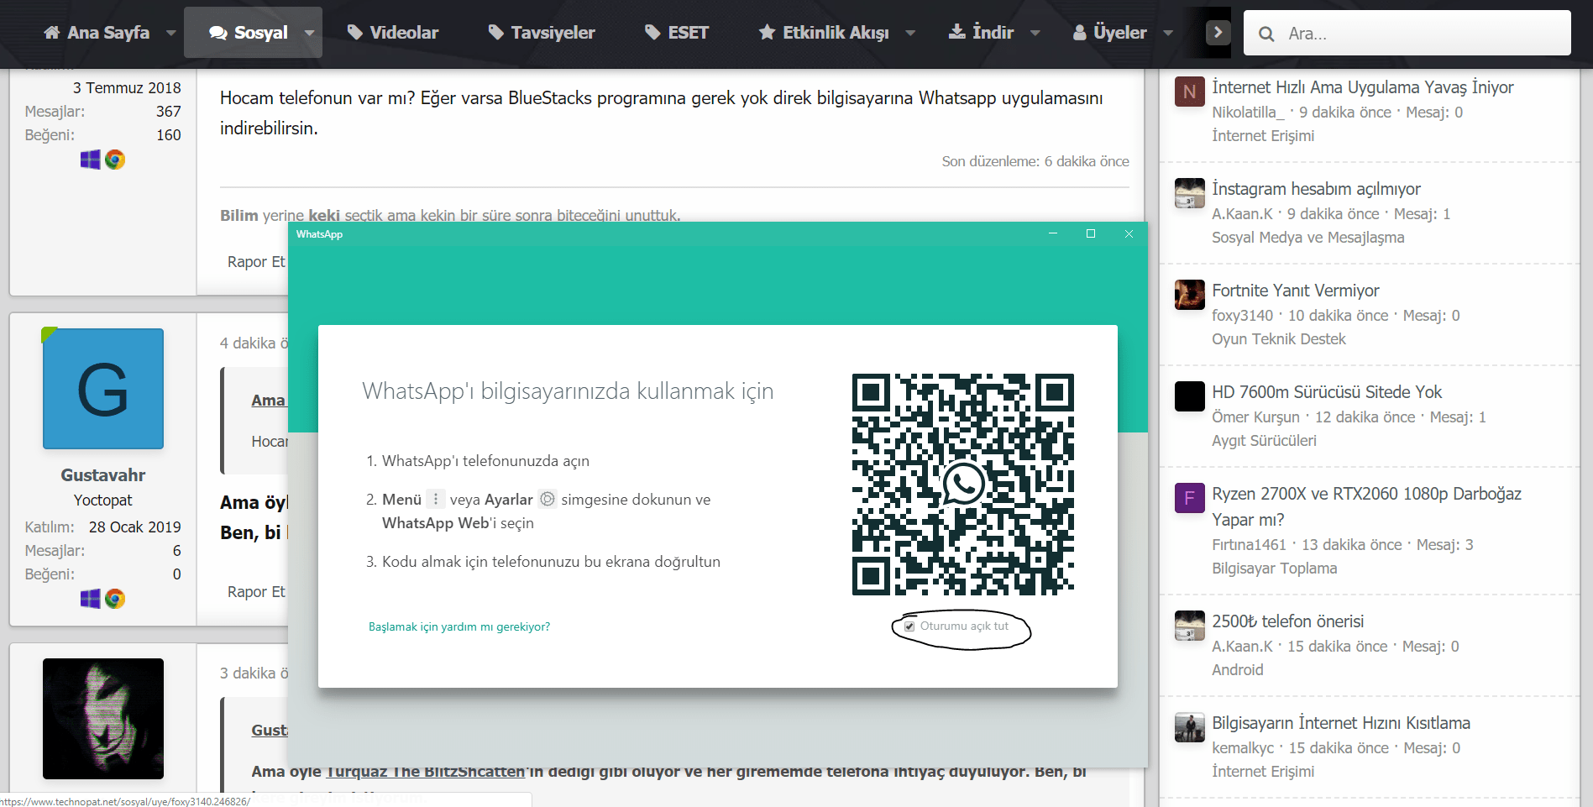1593x807 pixels.
Task: Open thread 2500₺ telefon önerisi
Action: [1288, 621]
